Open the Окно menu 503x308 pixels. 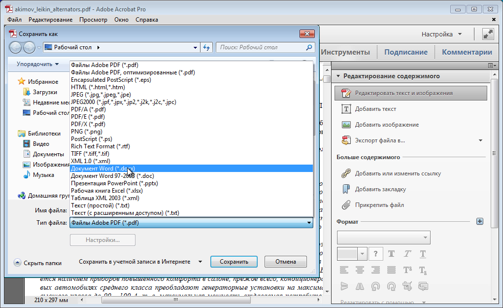tap(121, 20)
